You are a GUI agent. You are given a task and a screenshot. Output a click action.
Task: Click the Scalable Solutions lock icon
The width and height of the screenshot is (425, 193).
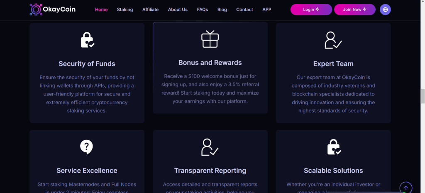[333, 147]
